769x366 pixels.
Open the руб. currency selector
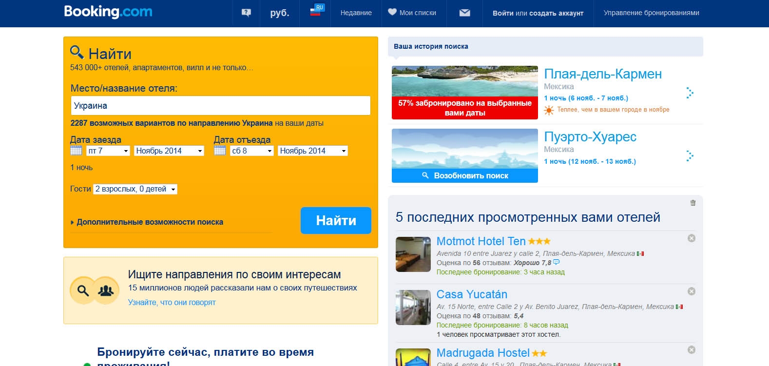[280, 13]
